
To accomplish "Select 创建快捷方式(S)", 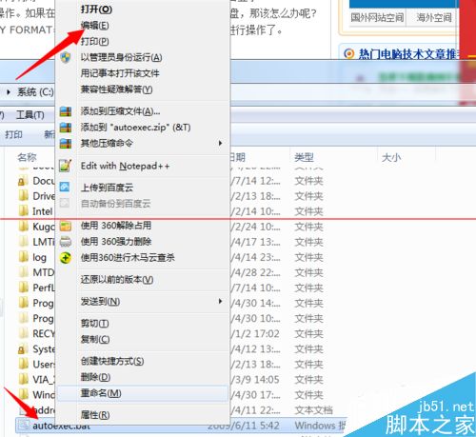I will click(x=112, y=361).
